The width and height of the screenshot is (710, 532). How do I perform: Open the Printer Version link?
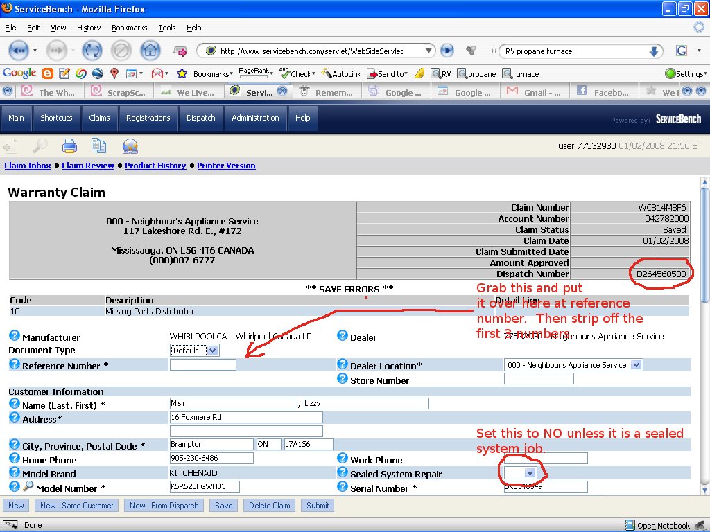(x=226, y=166)
